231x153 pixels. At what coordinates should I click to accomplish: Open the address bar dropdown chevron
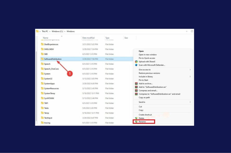pos(186,31)
